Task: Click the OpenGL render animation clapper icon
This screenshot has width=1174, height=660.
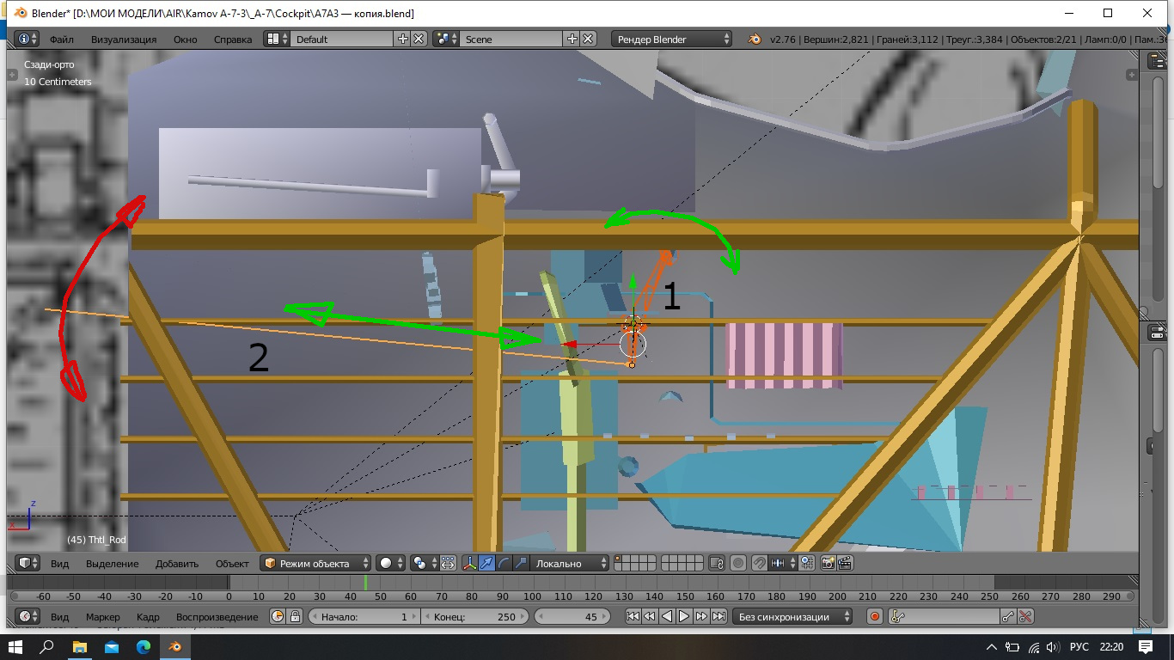Action: pos(845,564)
